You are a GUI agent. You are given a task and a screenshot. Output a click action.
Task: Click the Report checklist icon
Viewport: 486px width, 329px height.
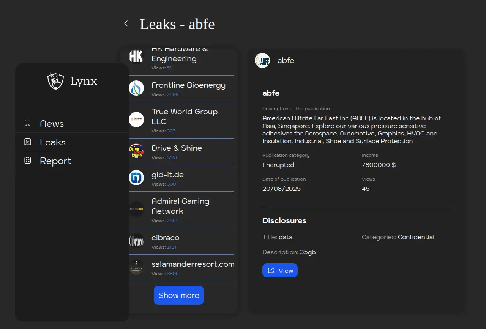28,161
